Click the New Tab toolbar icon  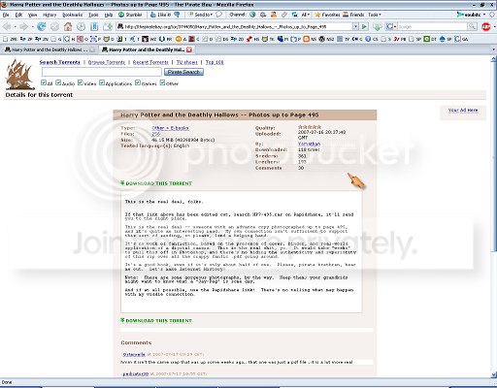[108, 26]
